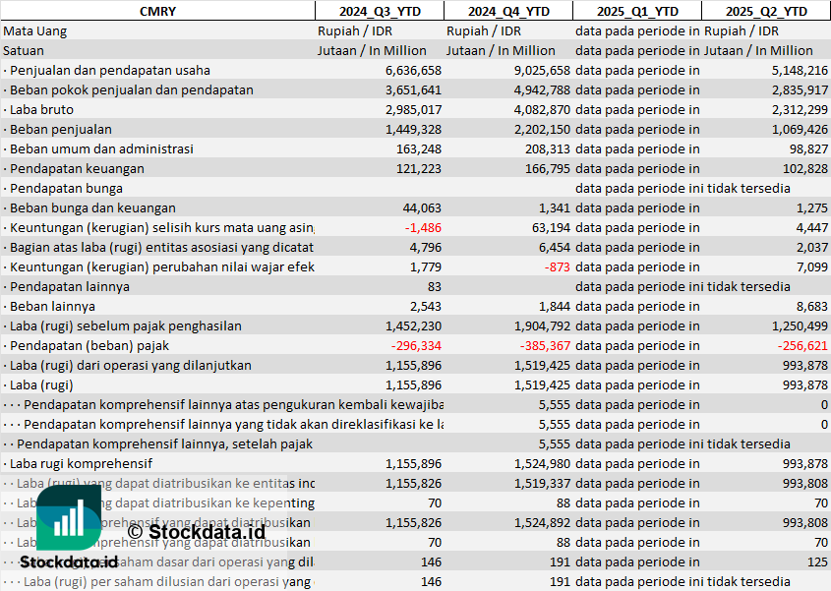Select Beban umum dan administrasi label

click(98, 148)
